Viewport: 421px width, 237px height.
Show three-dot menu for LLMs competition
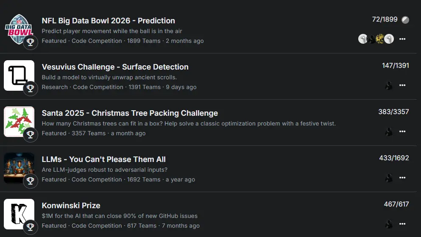coord(402,178)
